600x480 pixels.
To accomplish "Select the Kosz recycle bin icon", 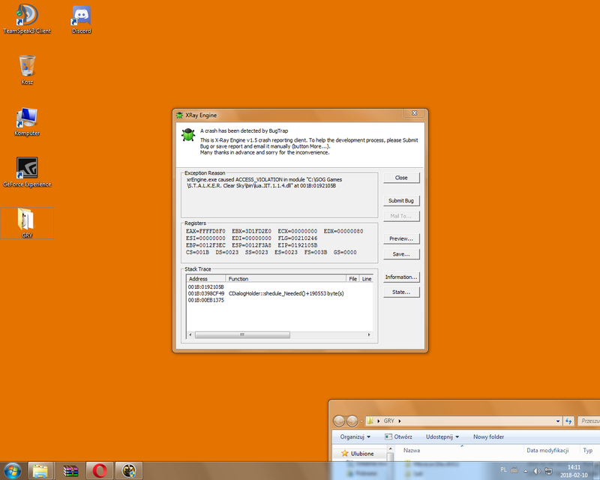I will pyautogui.click(x=27, y=67).
